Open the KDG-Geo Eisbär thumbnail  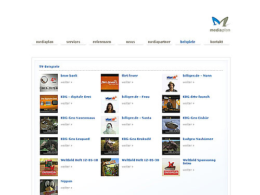[171, 125]
